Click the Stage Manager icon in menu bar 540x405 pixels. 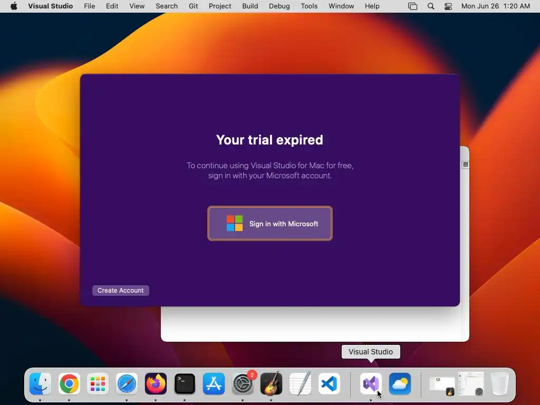(x=412, y=6)
